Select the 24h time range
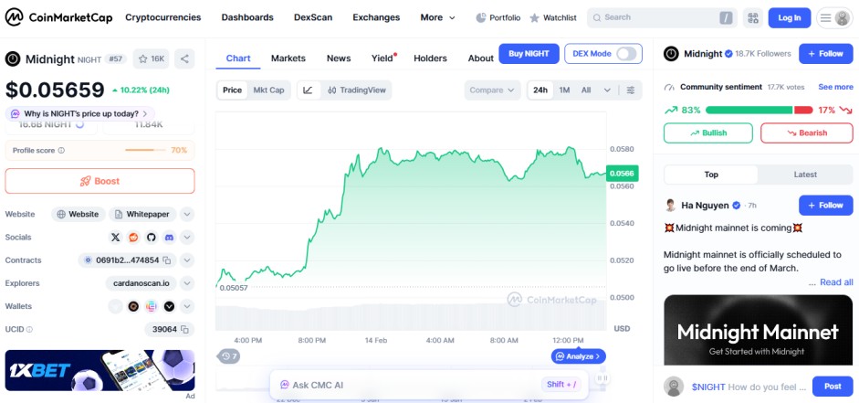 [540, 90]
